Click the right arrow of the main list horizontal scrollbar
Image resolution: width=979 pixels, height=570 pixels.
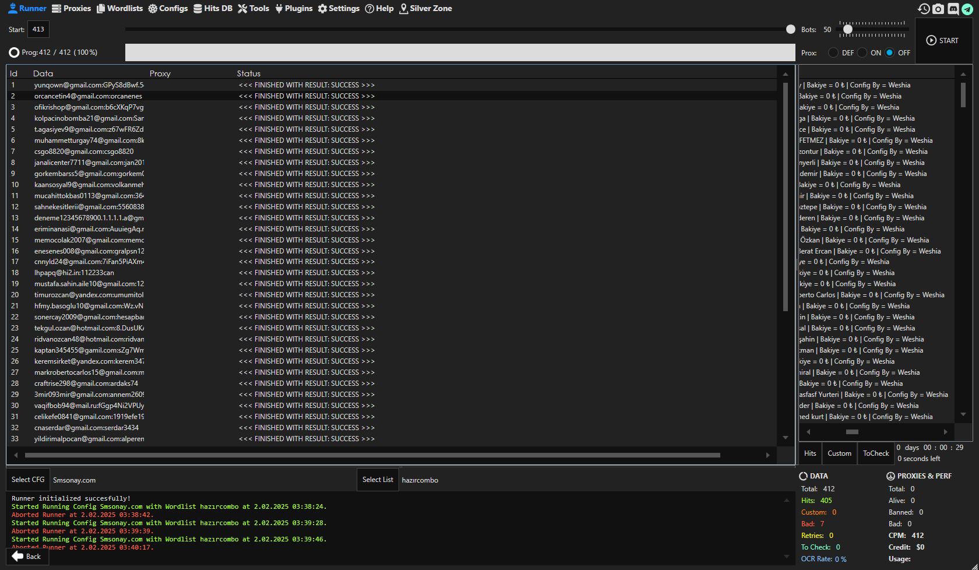(x=767, y=455)
